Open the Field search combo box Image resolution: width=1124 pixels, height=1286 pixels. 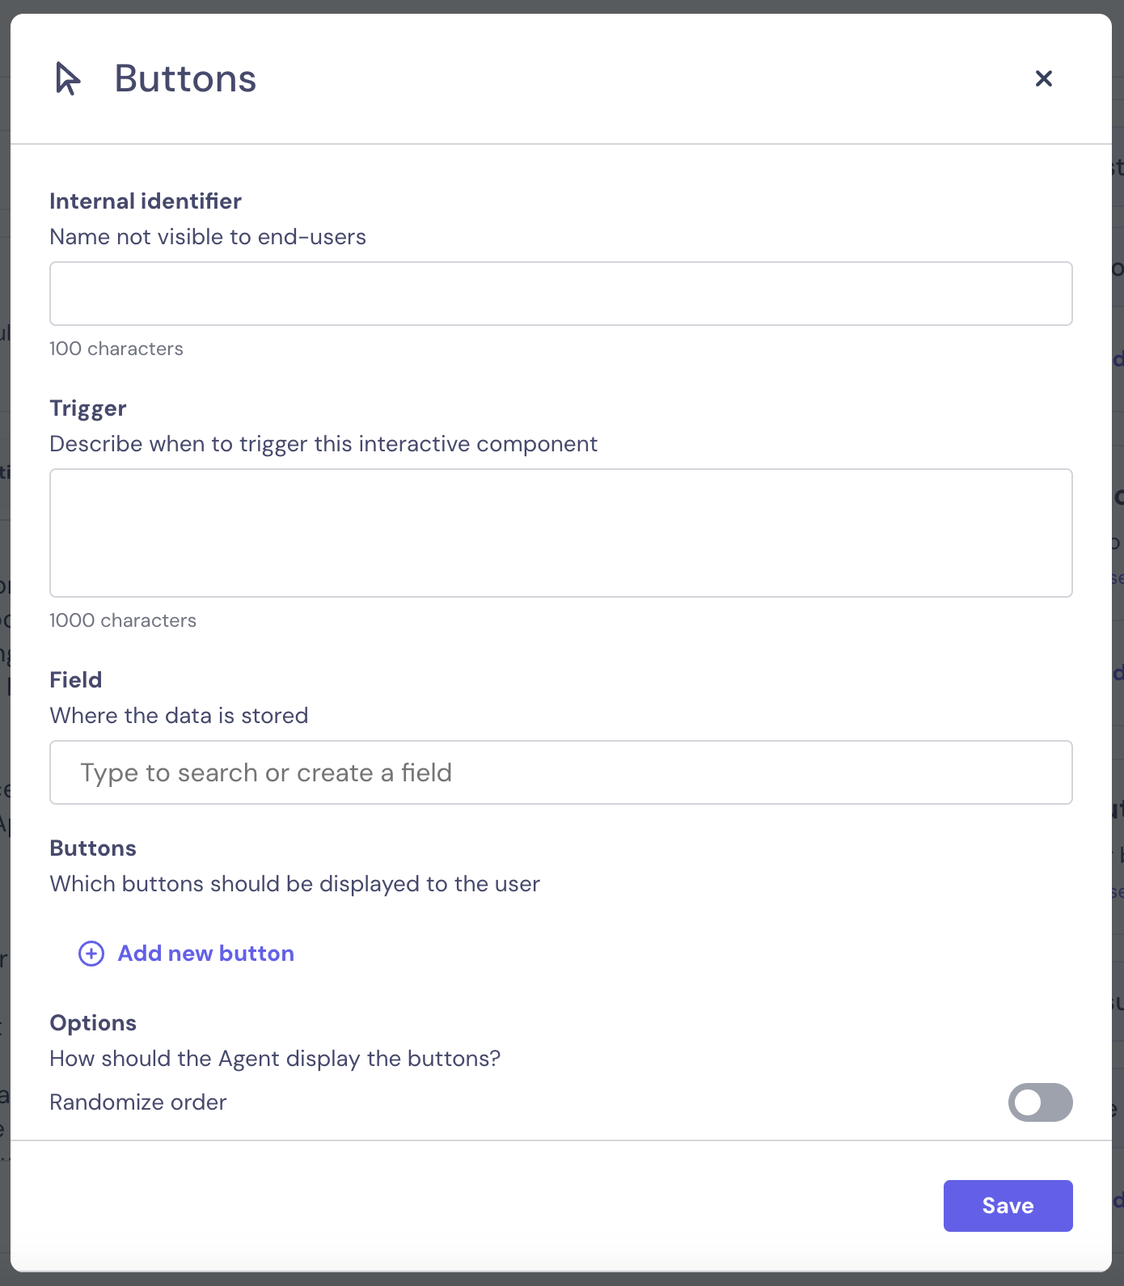(560, 772)
